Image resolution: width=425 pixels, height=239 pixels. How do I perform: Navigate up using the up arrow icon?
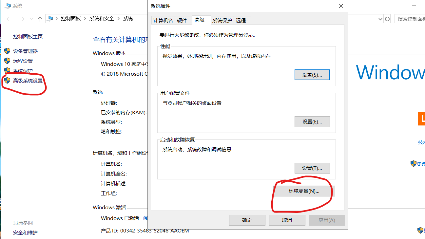(40, 19)
